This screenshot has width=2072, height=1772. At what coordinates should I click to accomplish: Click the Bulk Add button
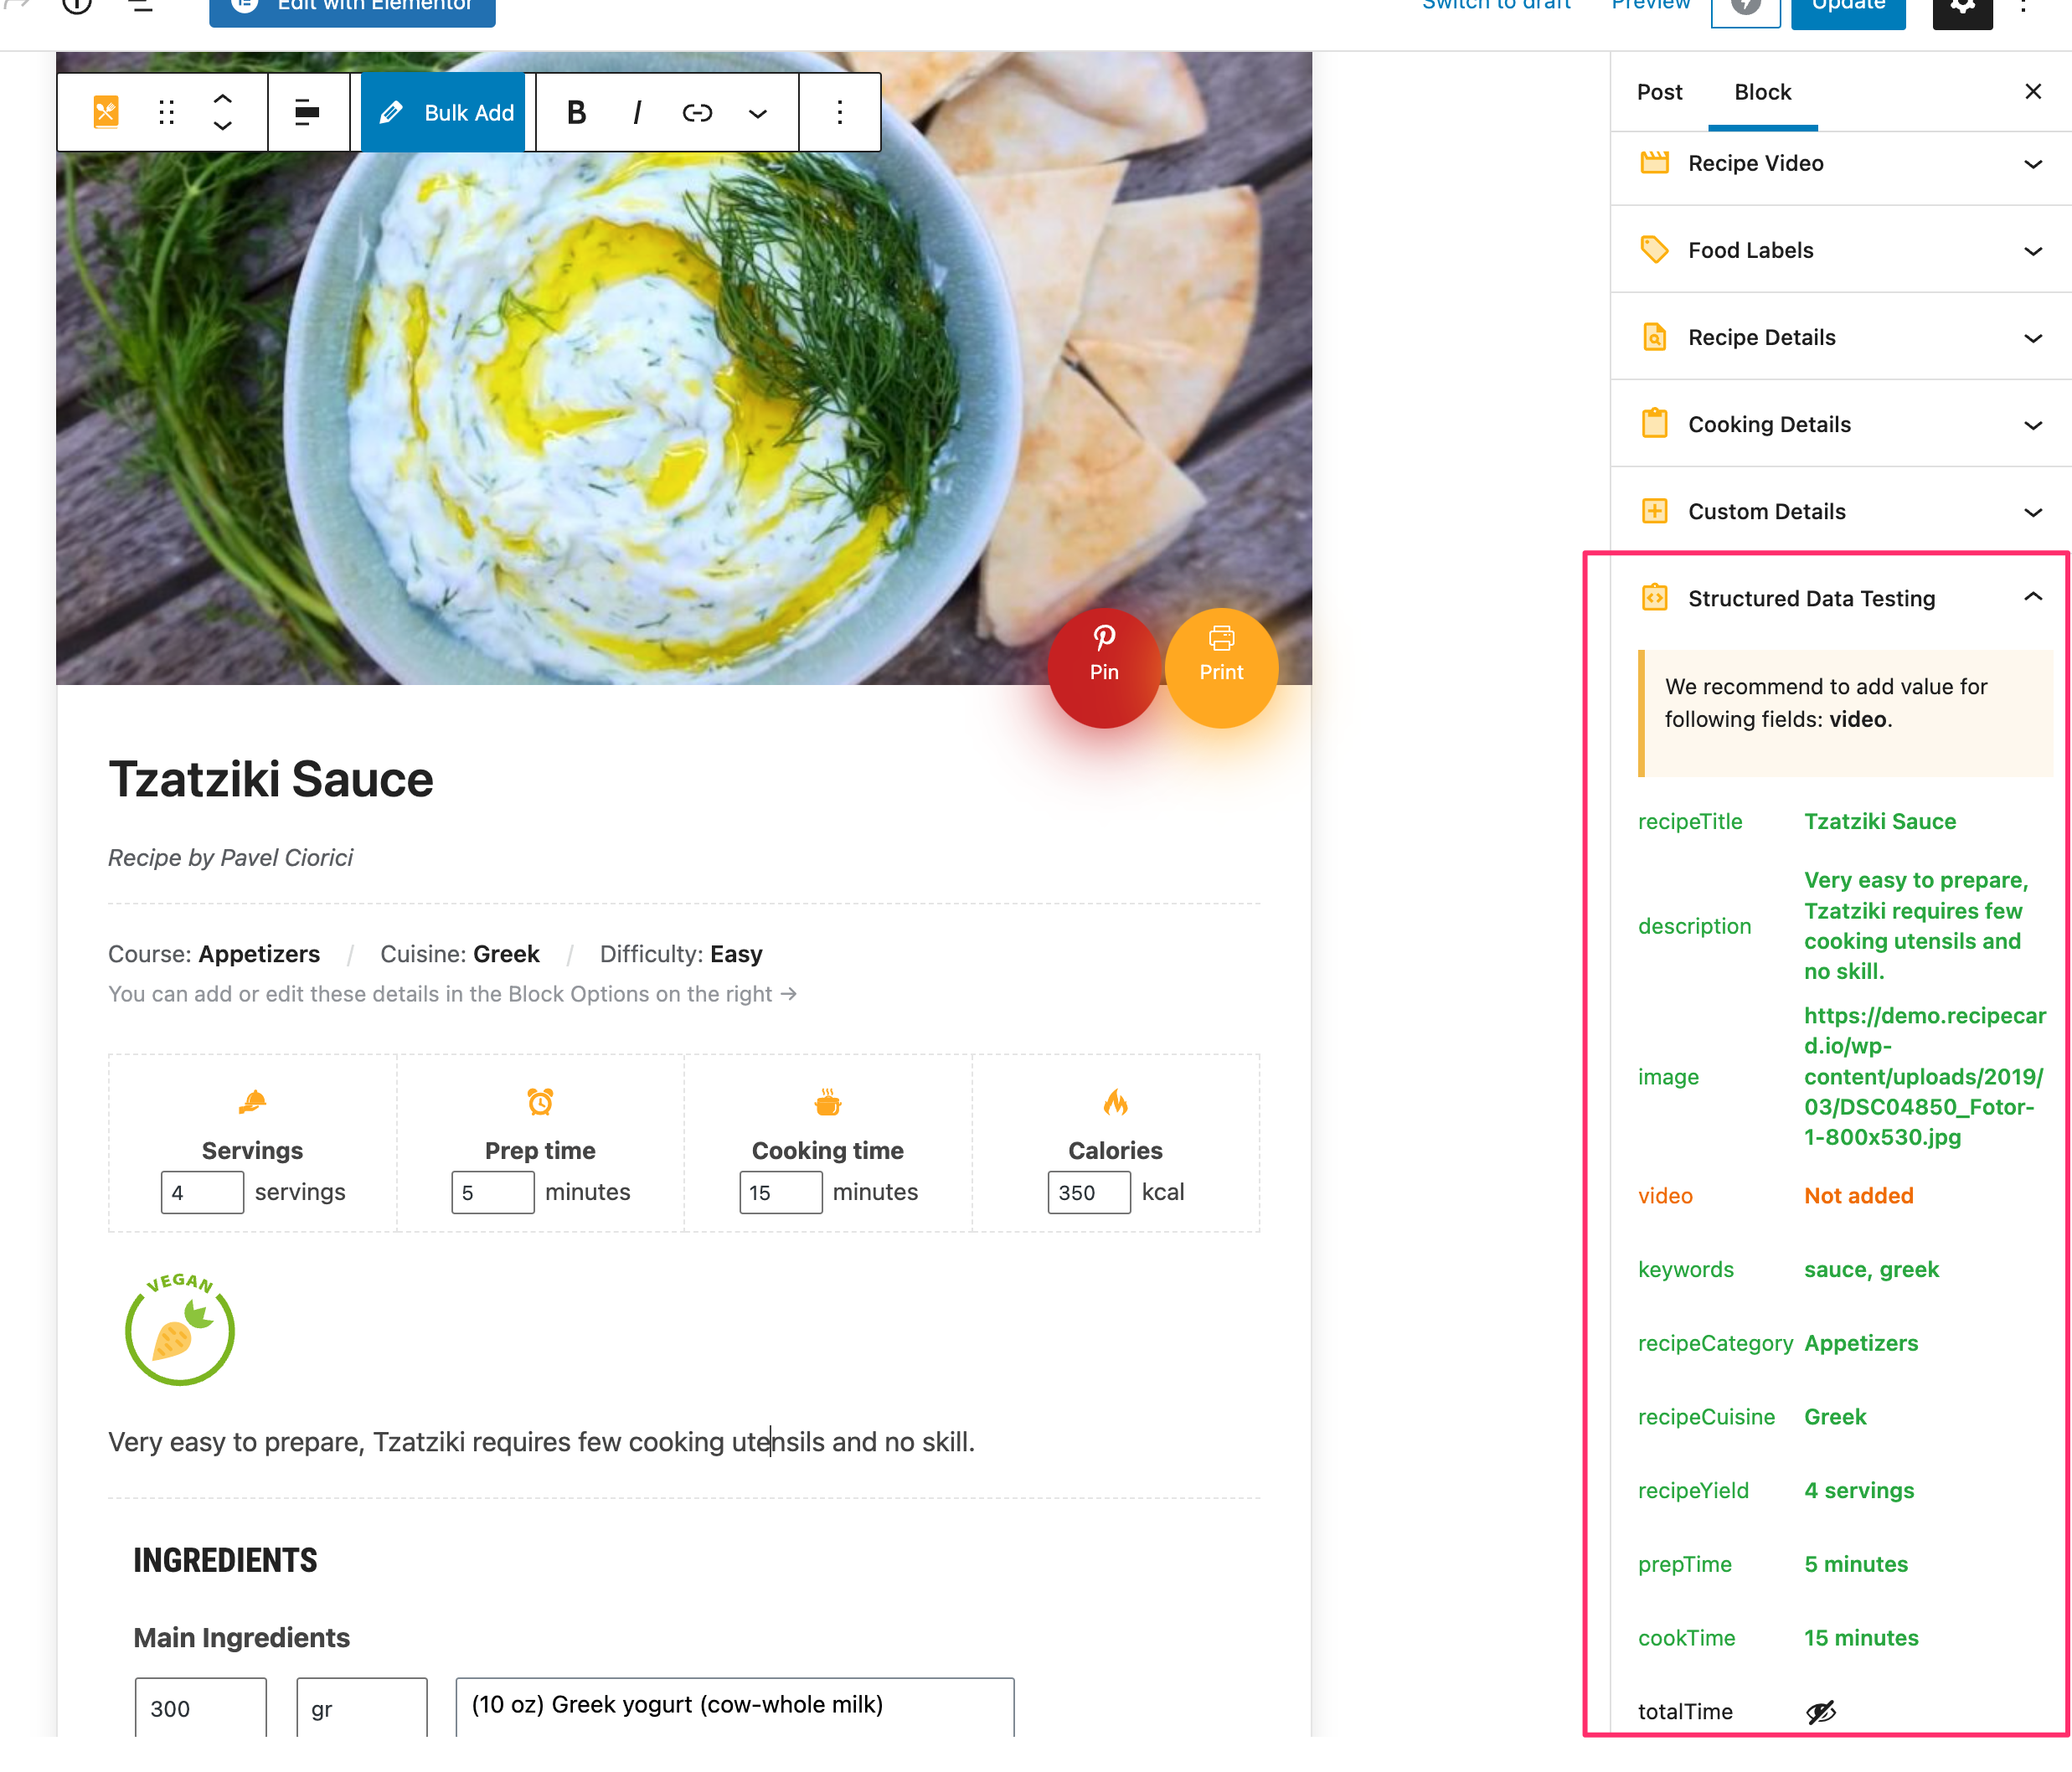[x=443, y=112]
